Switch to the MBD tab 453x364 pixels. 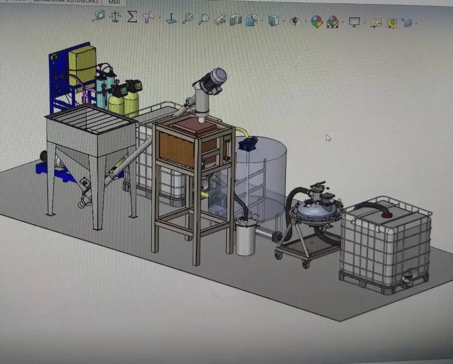pos(114,2)
